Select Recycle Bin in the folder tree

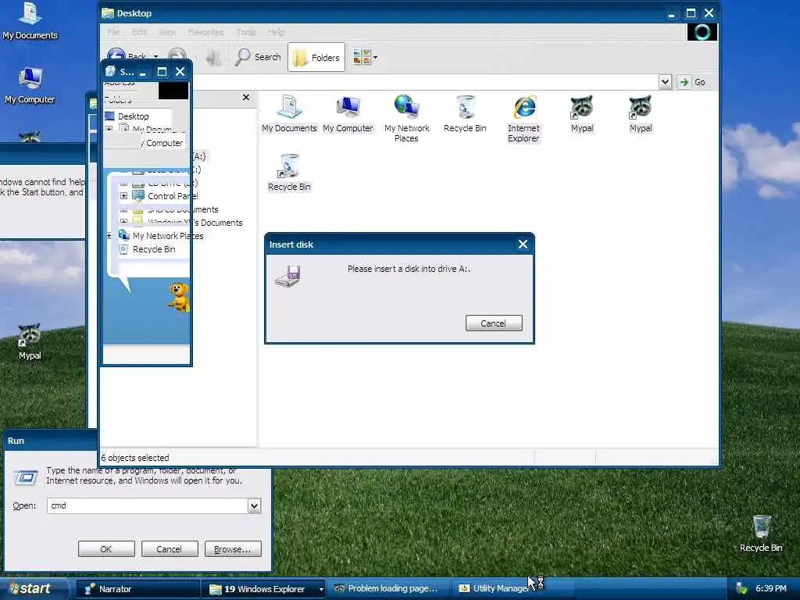(154, 249)
